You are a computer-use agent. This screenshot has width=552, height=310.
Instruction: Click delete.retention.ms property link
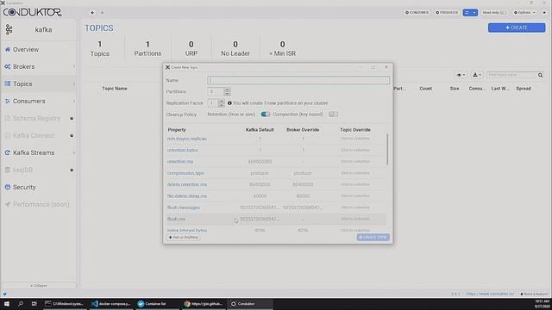[187, 184]
